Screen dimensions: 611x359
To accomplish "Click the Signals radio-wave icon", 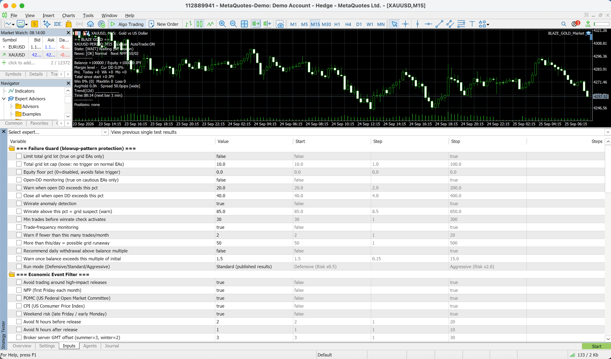I will [79, 24].
